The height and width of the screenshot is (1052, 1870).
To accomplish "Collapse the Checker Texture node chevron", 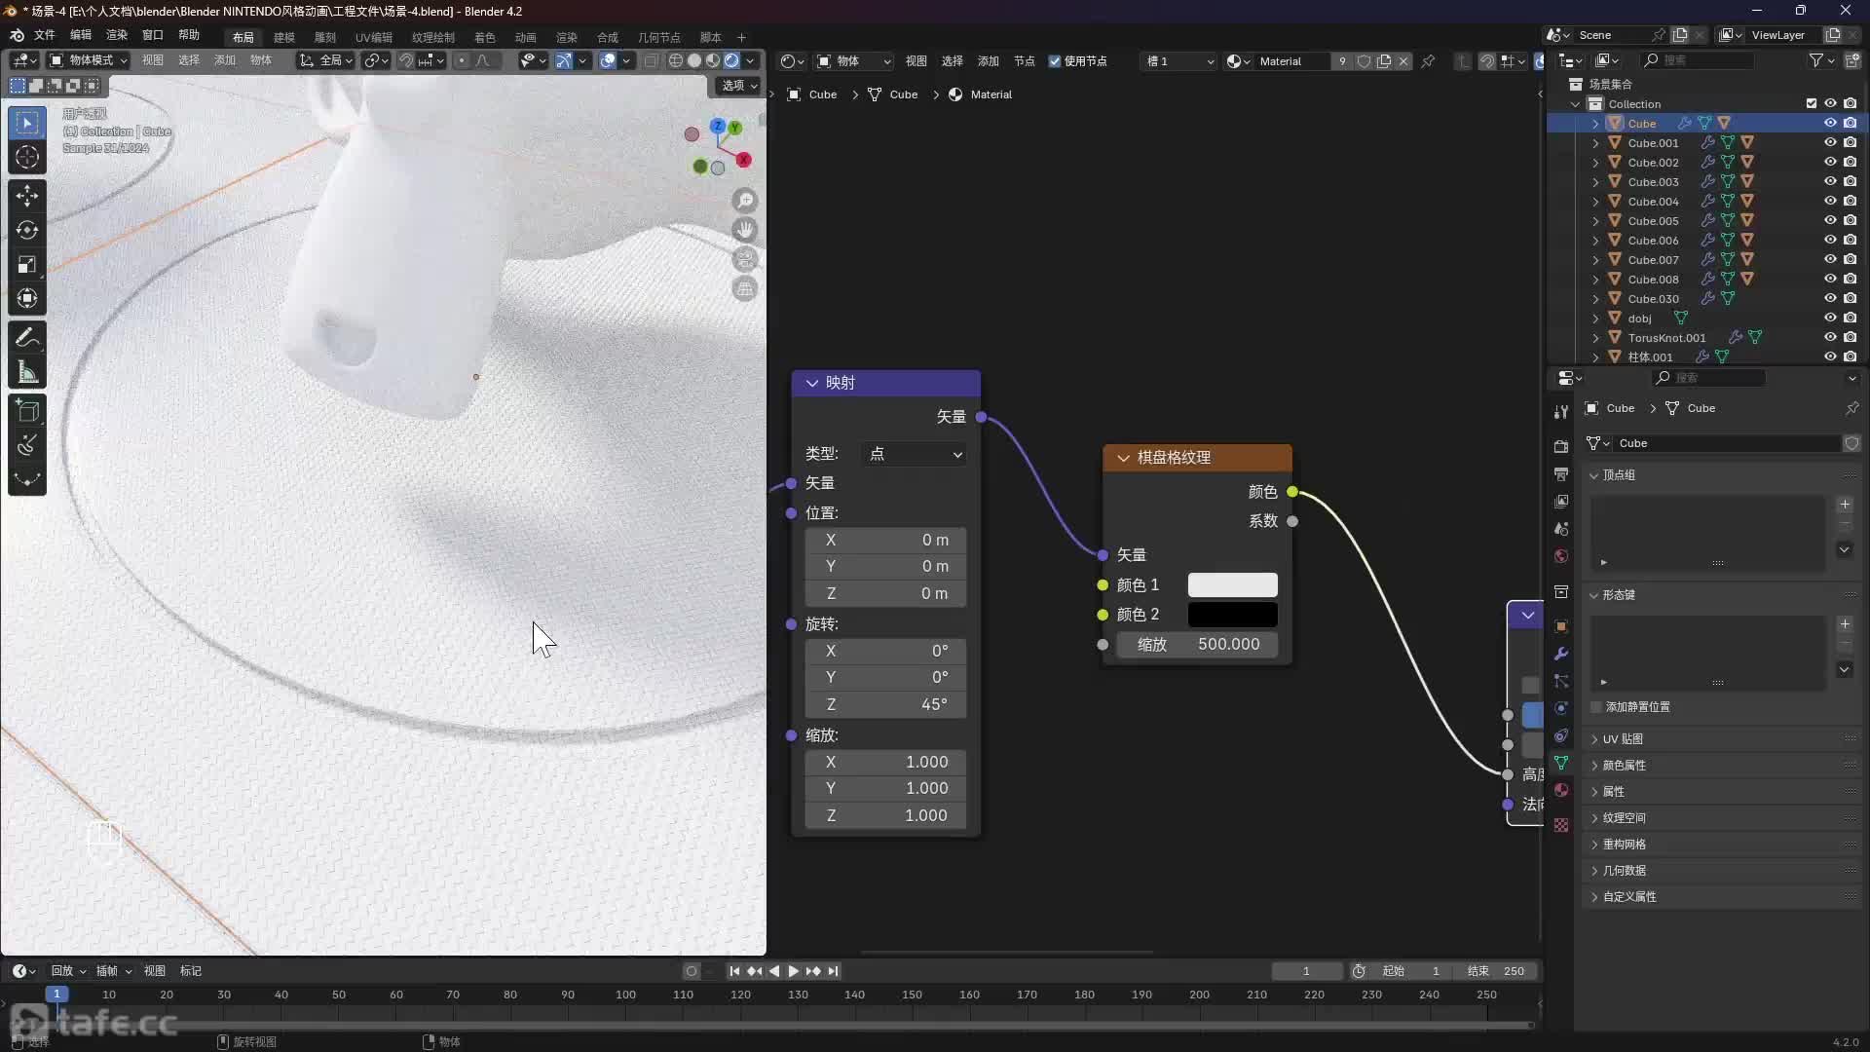I will click(x=1123, y=458).
